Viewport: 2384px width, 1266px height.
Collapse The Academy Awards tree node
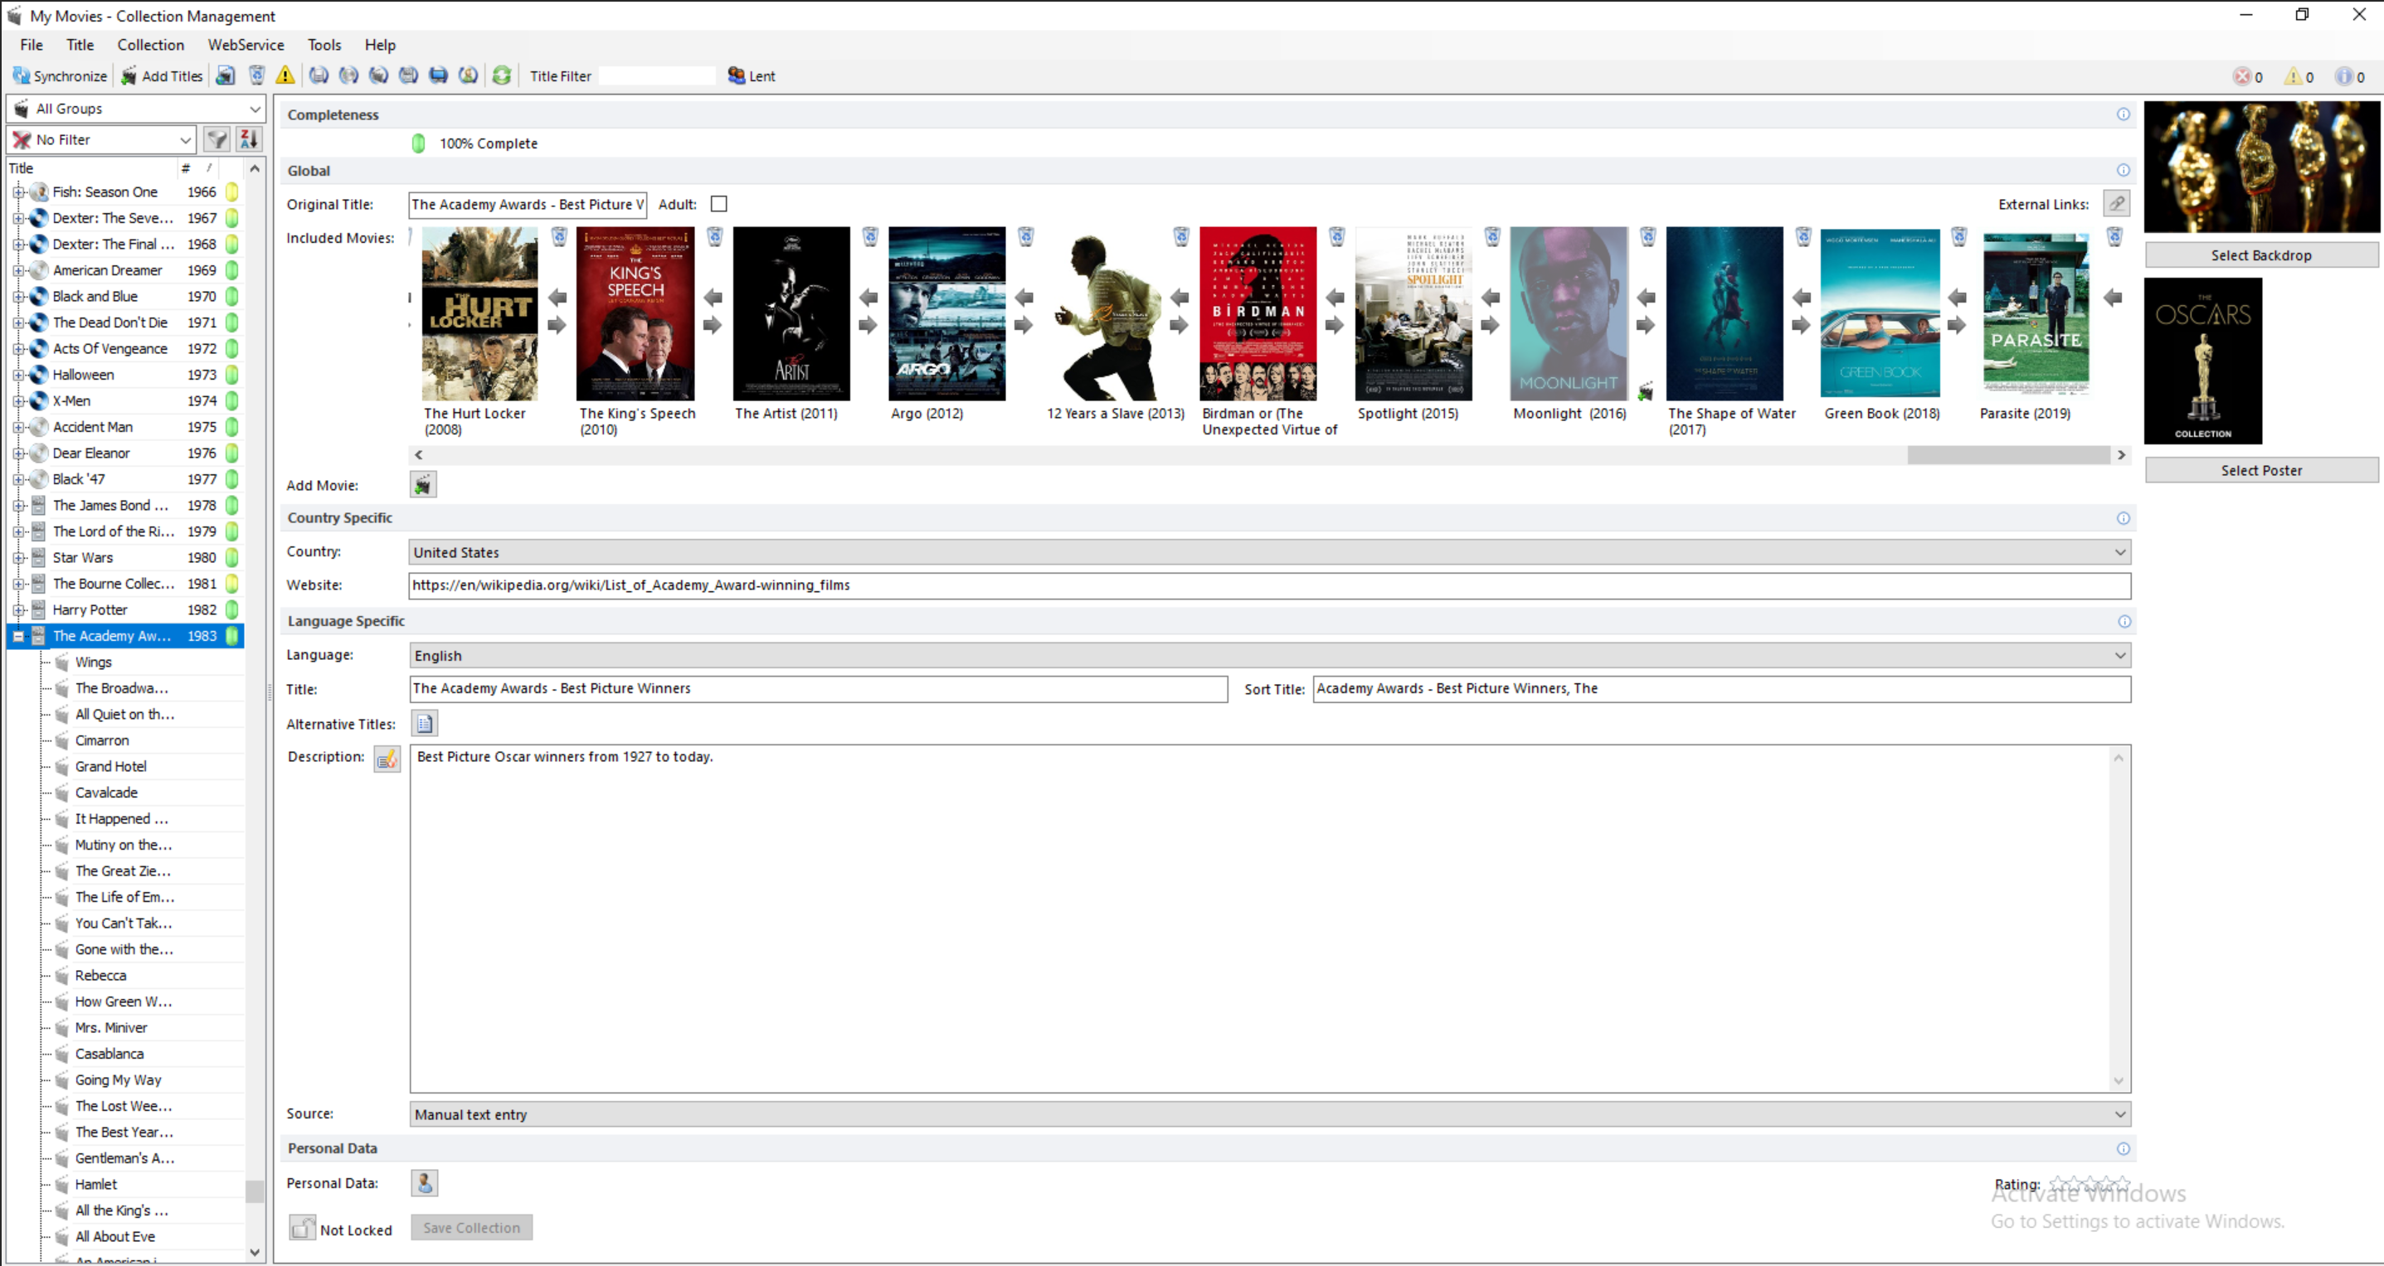pos(18,636)
